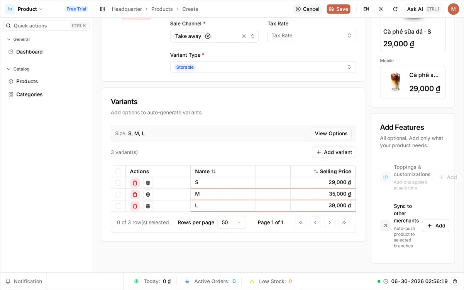
Task: Click the 29,000 ₫ selling price cell
Action: (x=323, y=182)
